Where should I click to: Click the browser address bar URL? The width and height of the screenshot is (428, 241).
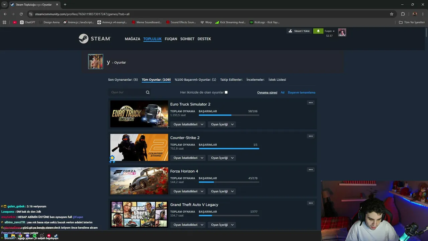[x=82, y=14]
